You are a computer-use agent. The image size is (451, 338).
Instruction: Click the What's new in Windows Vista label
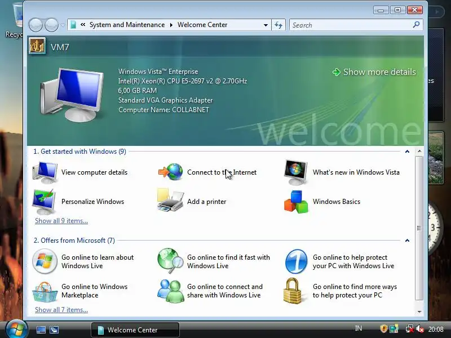point(356,172)
